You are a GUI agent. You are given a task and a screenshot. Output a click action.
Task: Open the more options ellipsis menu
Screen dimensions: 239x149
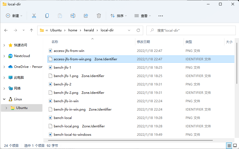pyautogui.click(x=161, y=16)
